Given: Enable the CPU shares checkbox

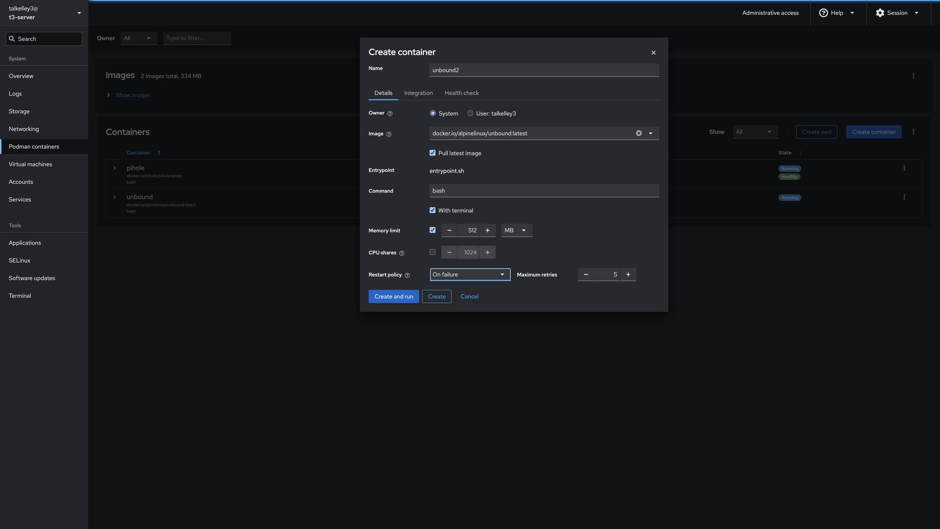Looking at the screenshot, I should [432, 252].
